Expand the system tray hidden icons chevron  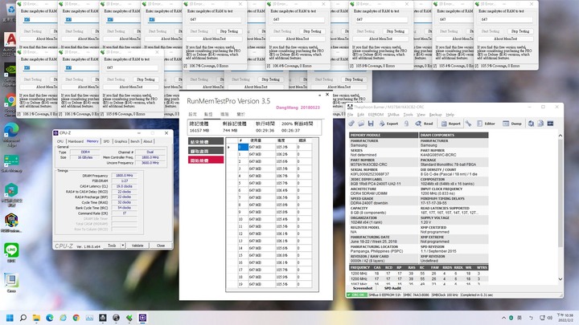click(503, 318)
